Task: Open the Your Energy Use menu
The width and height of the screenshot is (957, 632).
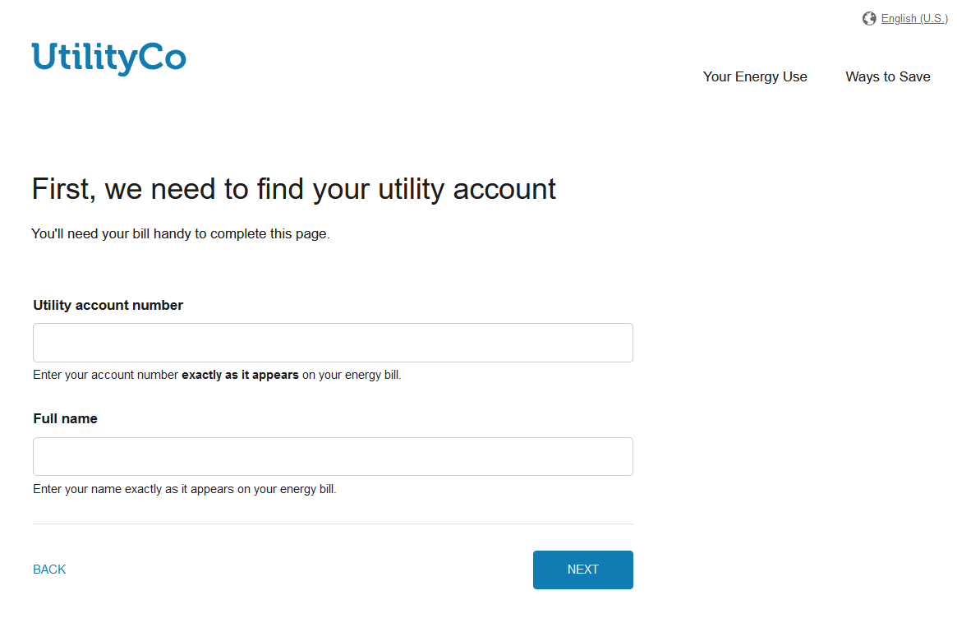Action: click(754, 76)
